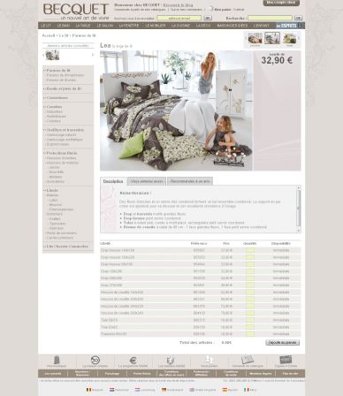Open the LA TABLE menu item
343x396 pixels.
(x=83, y=26)
